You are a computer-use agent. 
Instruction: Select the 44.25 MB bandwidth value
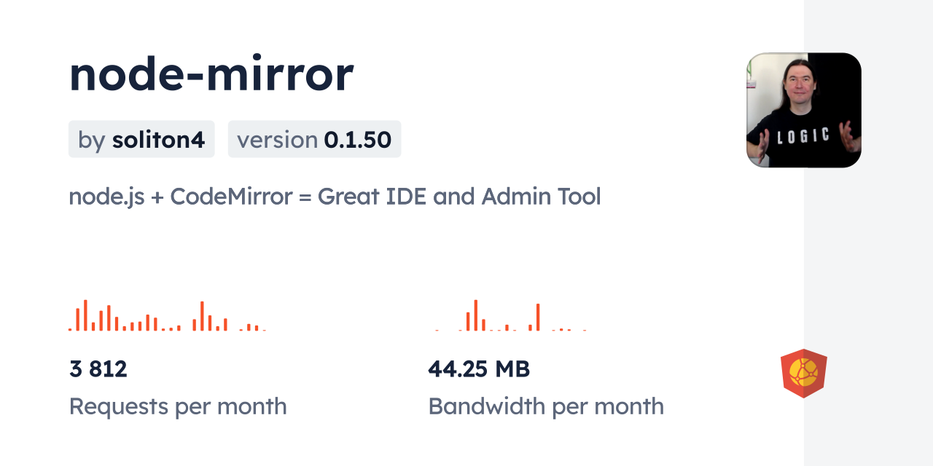pos(479,369)
